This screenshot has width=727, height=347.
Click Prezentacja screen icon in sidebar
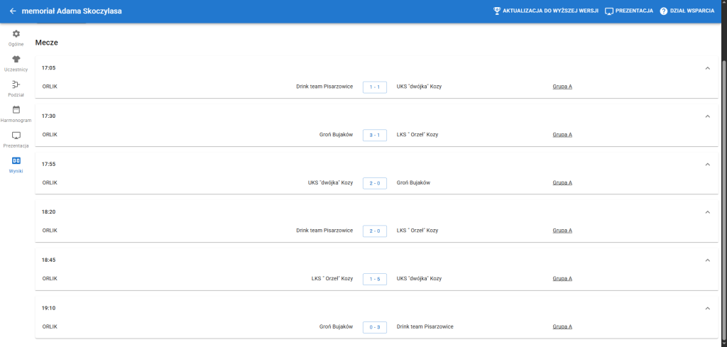click(16, 135)
